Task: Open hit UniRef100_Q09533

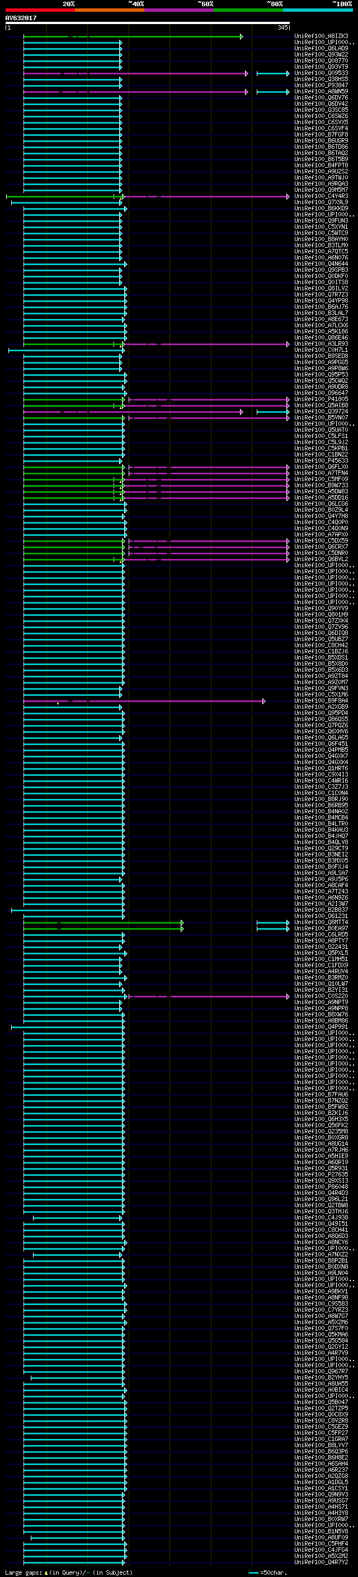Action: [321, 73]
